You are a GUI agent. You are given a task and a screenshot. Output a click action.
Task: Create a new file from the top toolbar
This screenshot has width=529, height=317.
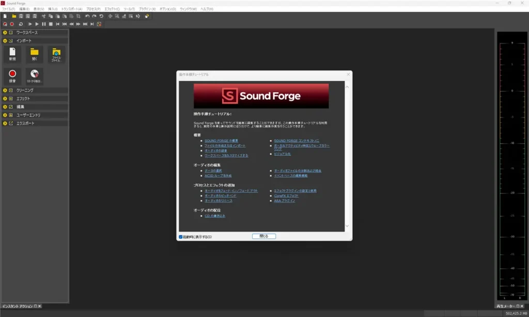click(5, 16)
